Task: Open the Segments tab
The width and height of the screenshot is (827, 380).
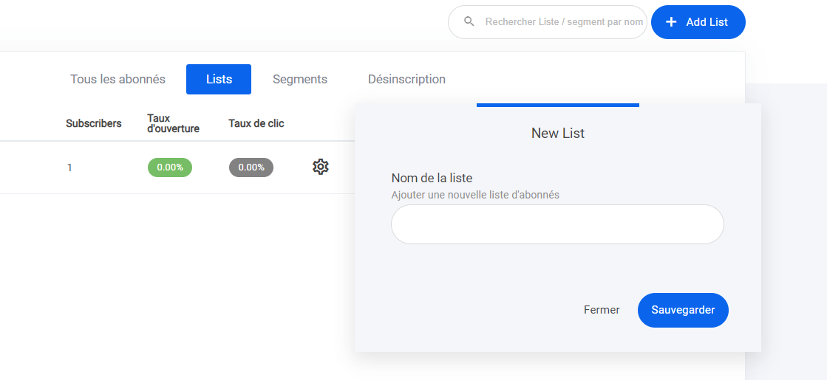Action: click(299, 79)
